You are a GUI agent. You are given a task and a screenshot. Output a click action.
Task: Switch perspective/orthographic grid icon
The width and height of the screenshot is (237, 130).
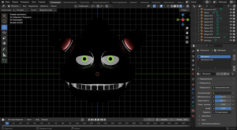coord(187,42)
